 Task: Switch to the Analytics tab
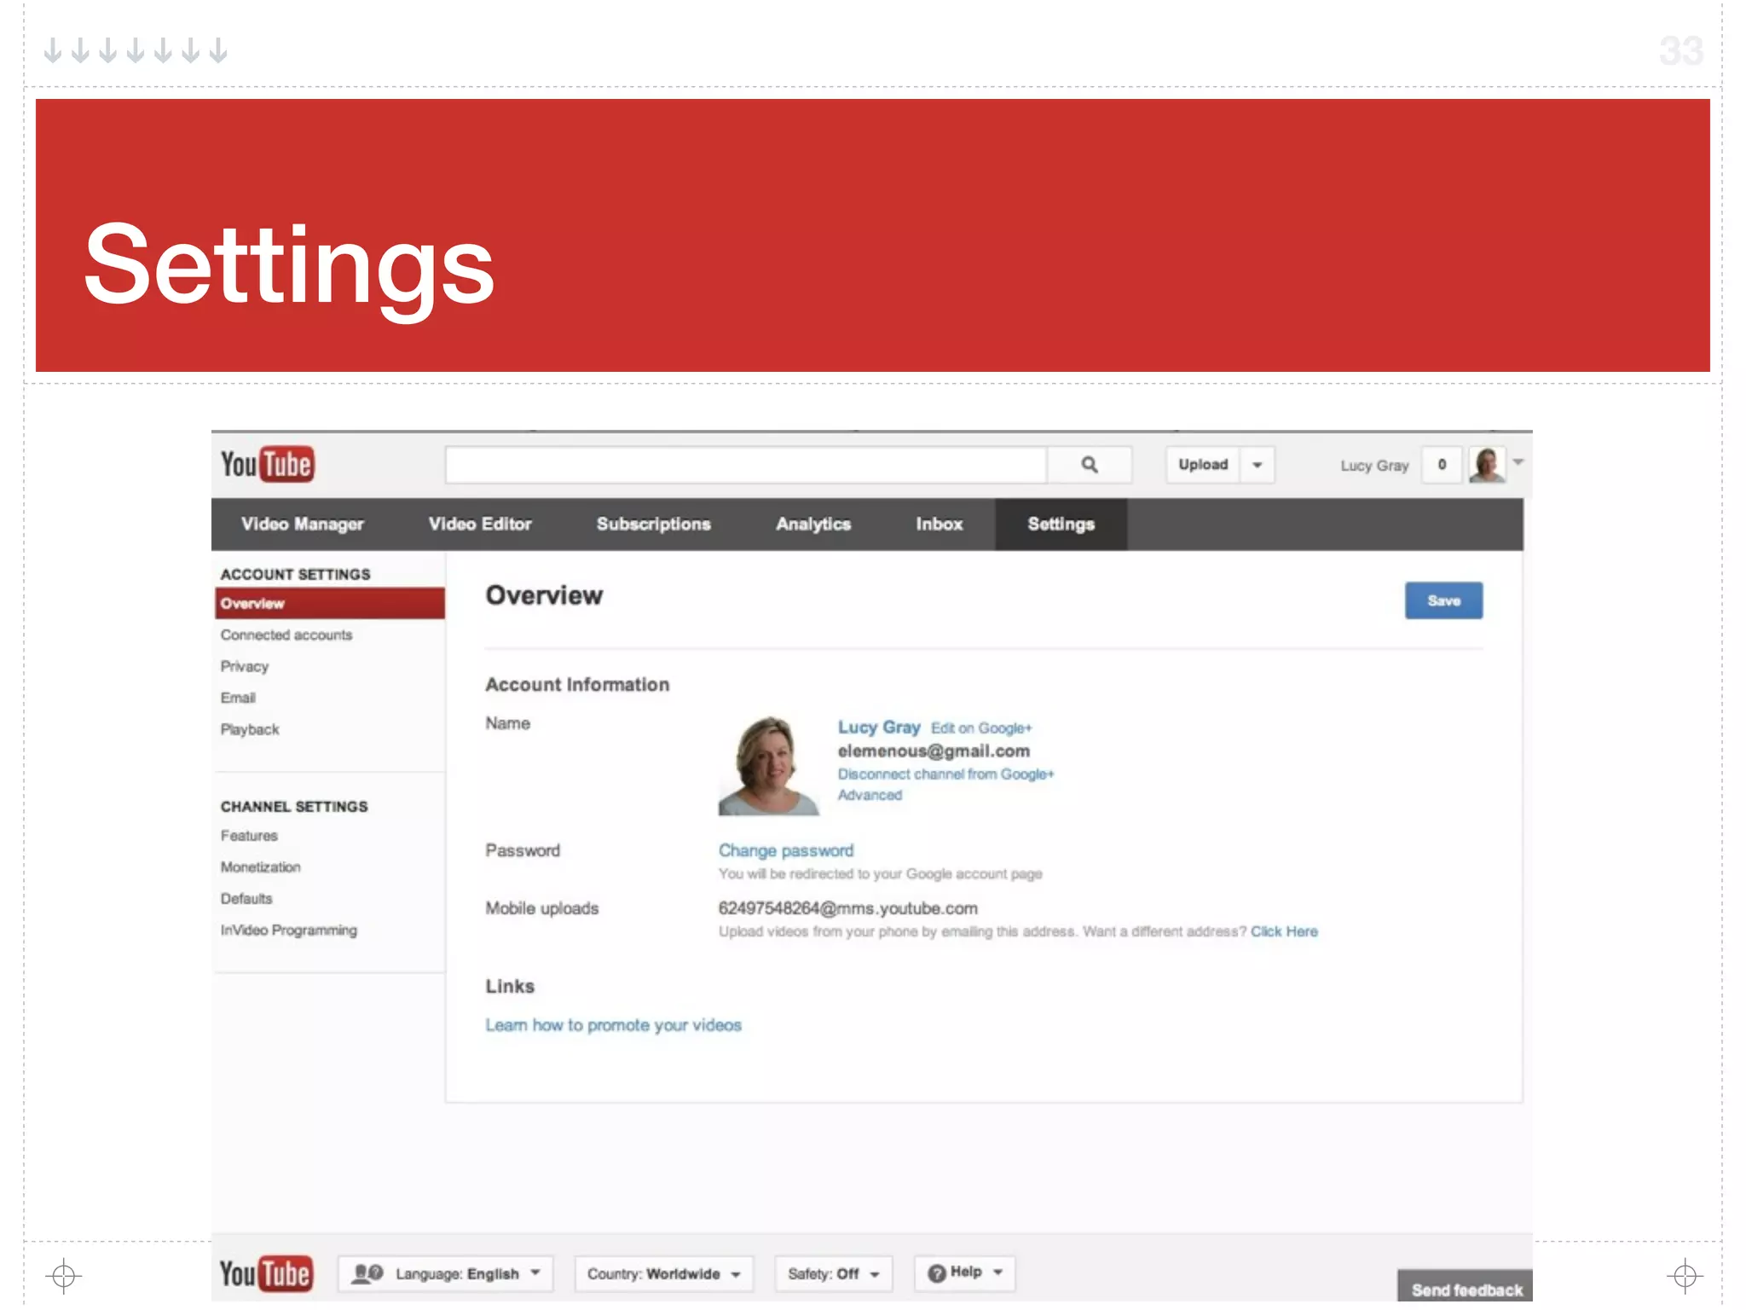(x=813, y=524)
